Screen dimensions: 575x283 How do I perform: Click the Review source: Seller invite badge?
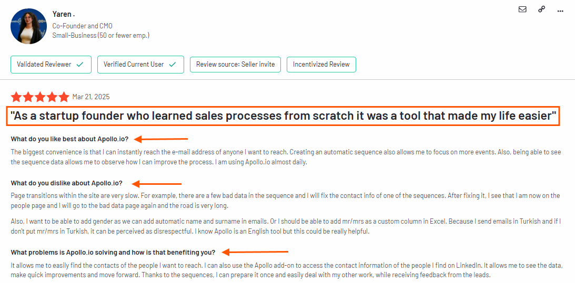(x=235, y=65)
